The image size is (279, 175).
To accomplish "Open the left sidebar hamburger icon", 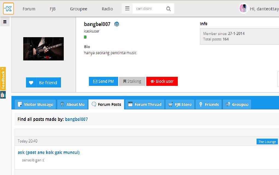I will pos(5,21).
